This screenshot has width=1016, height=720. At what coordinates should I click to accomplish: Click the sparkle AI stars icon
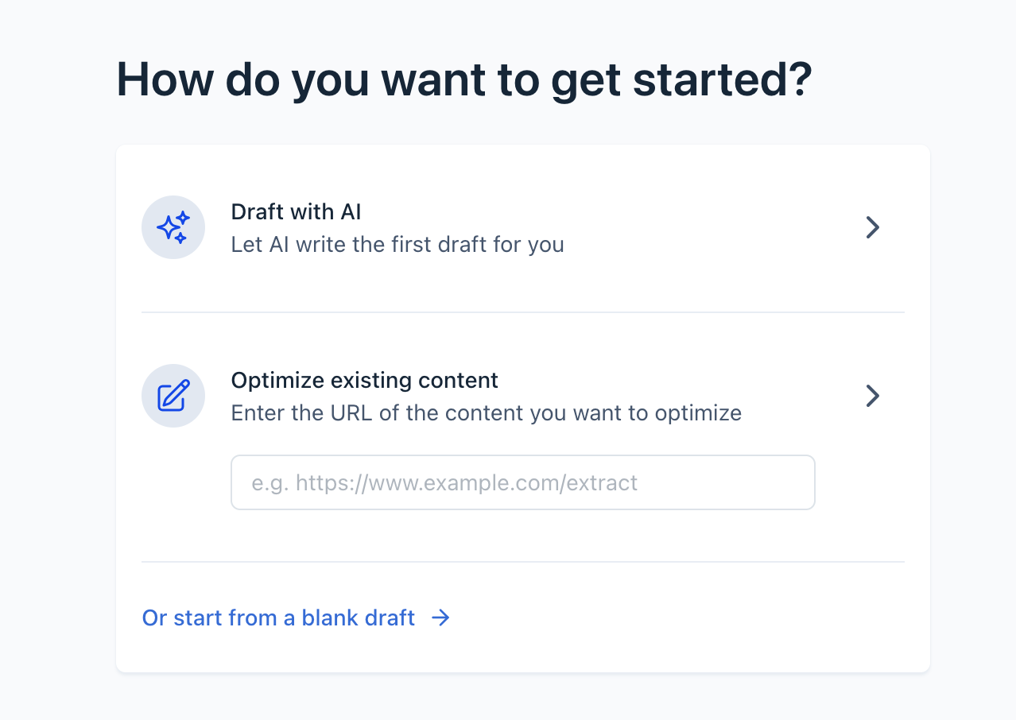(173, 227)
